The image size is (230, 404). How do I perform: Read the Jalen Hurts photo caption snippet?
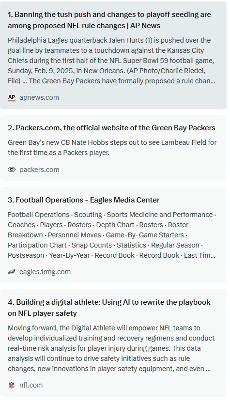click(x=111, y=61)
